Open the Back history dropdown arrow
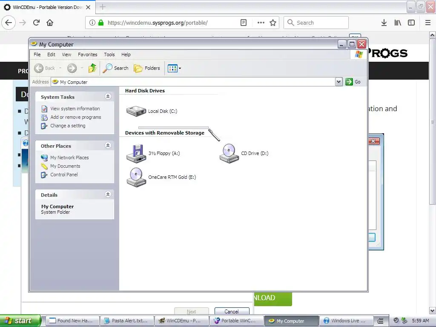The width and height of the screenshot is (436, 327). [60, 68]
